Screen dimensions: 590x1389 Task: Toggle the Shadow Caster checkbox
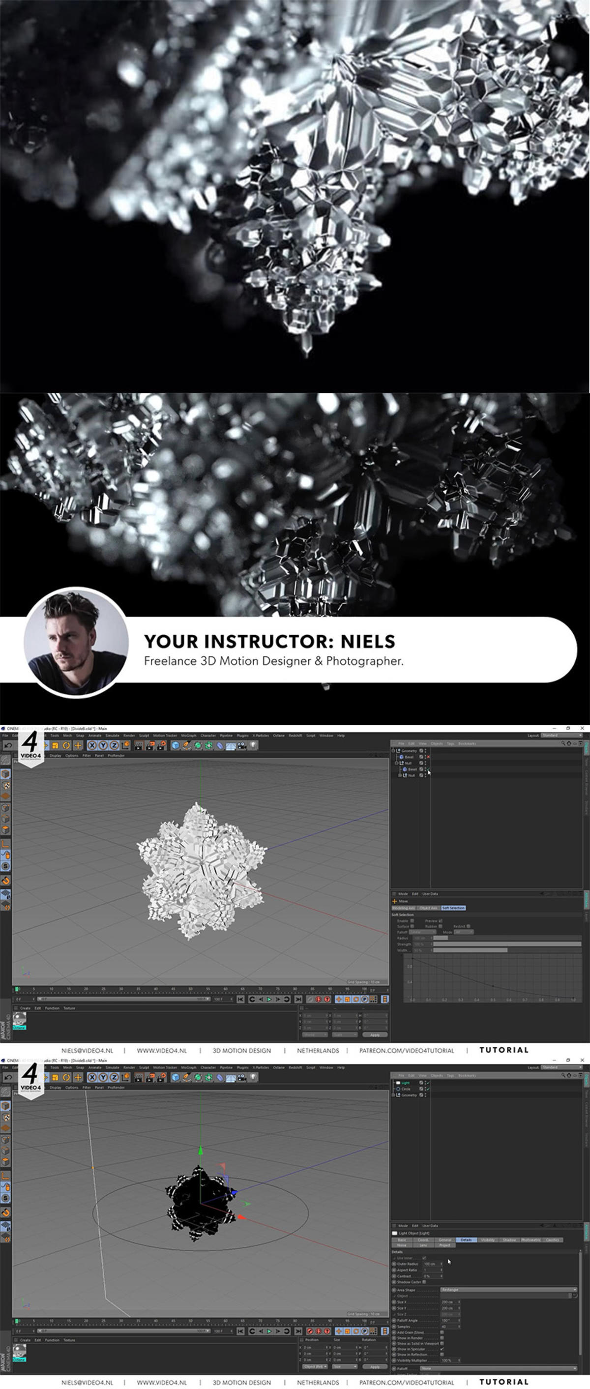click(424, 1282)
